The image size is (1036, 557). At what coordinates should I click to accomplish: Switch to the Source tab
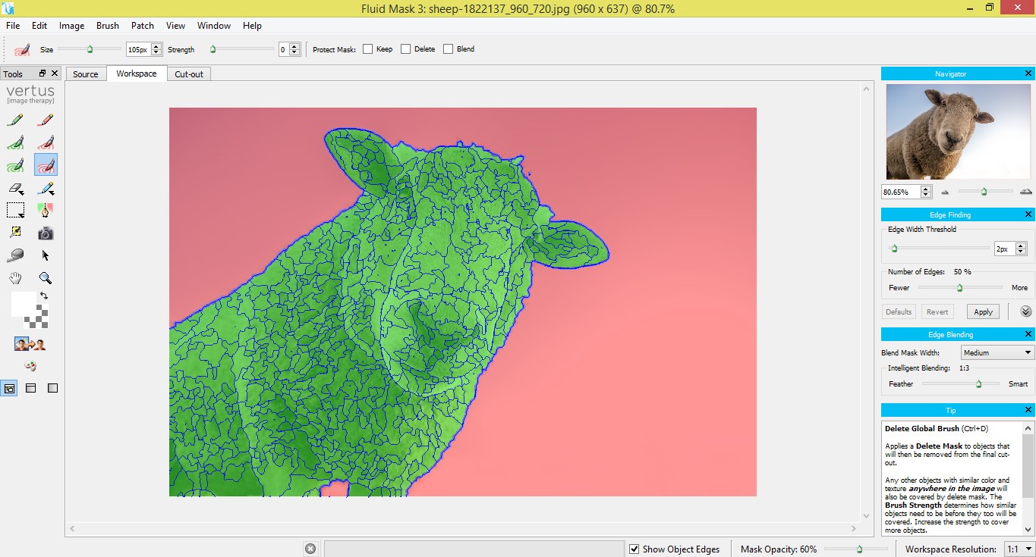(86, 74)
